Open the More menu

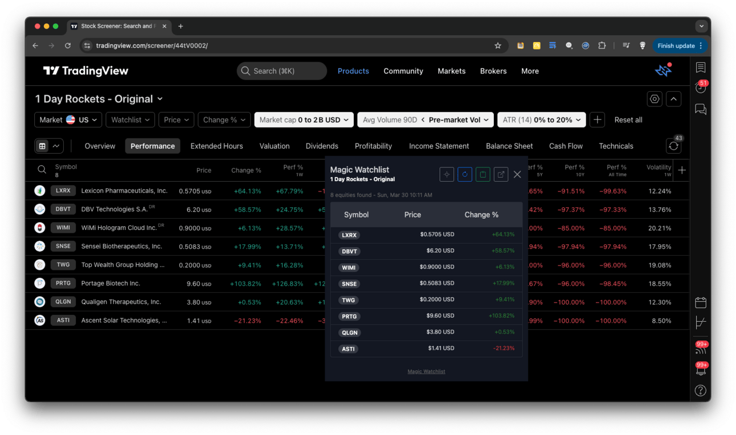point(530,71)
